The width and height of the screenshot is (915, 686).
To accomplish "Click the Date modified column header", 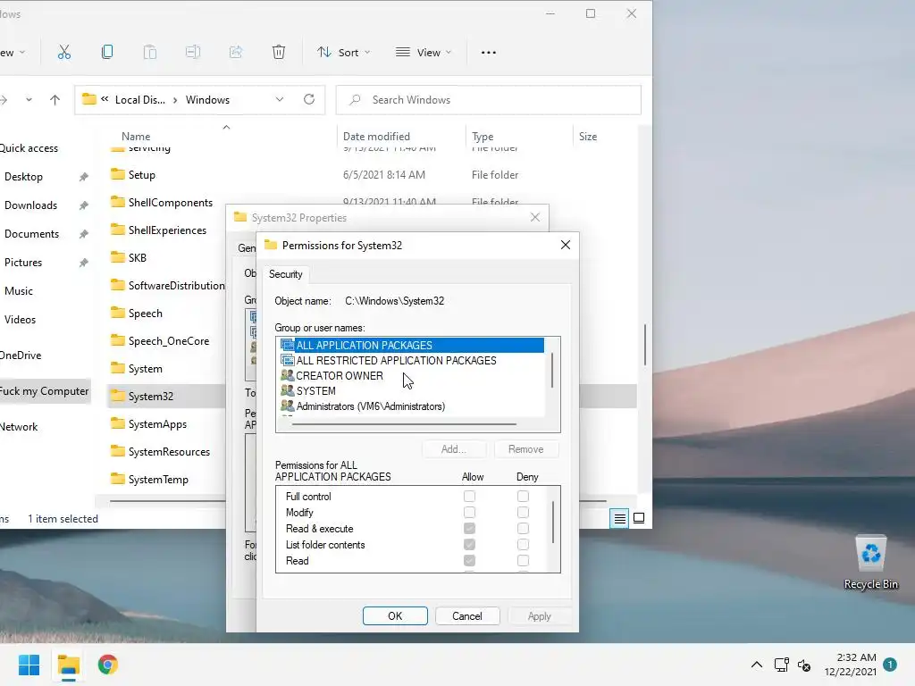I will 376,136.
